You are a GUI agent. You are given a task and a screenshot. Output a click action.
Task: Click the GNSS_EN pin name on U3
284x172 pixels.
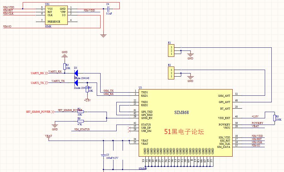click(147, 118)
